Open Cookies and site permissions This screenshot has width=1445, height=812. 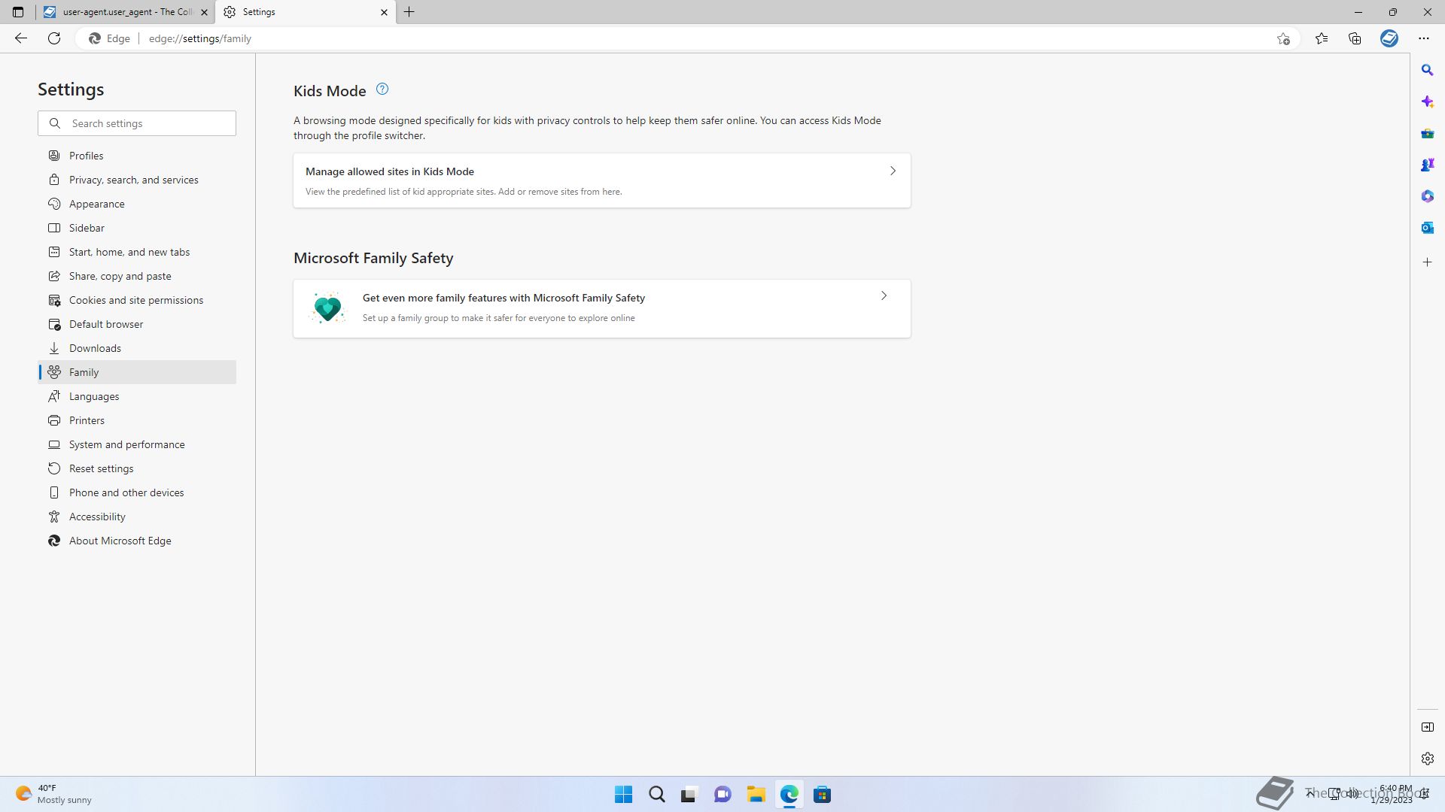tap(137, 300)
